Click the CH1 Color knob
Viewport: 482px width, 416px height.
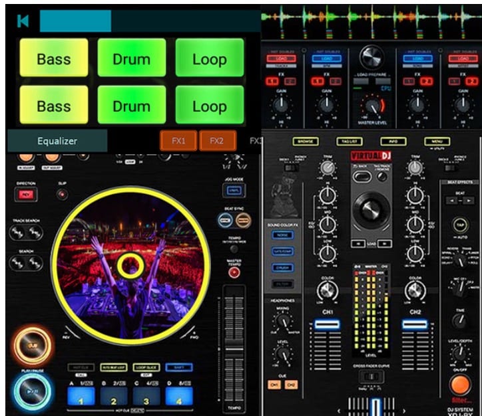[x=328, y=290]
